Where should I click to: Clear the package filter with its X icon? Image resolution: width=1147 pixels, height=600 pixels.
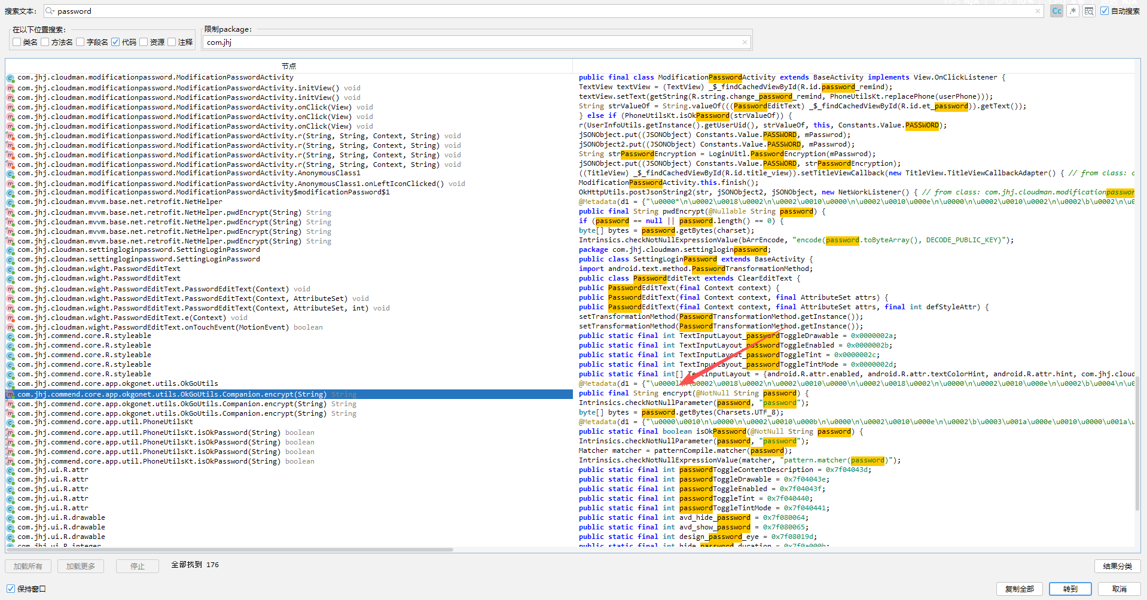[x=745, y=42]
